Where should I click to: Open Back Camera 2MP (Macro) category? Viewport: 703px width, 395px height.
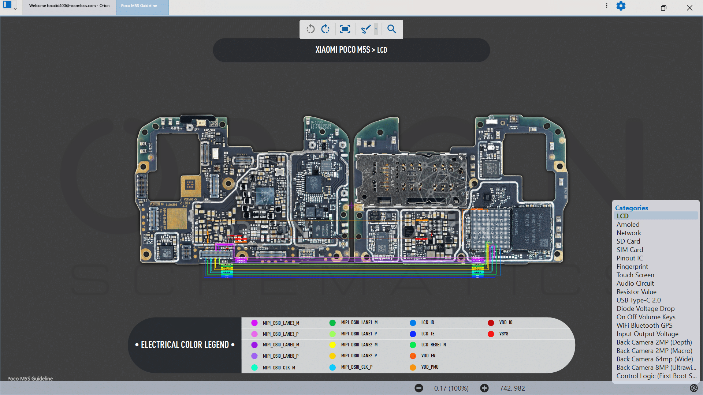point(656,351)
